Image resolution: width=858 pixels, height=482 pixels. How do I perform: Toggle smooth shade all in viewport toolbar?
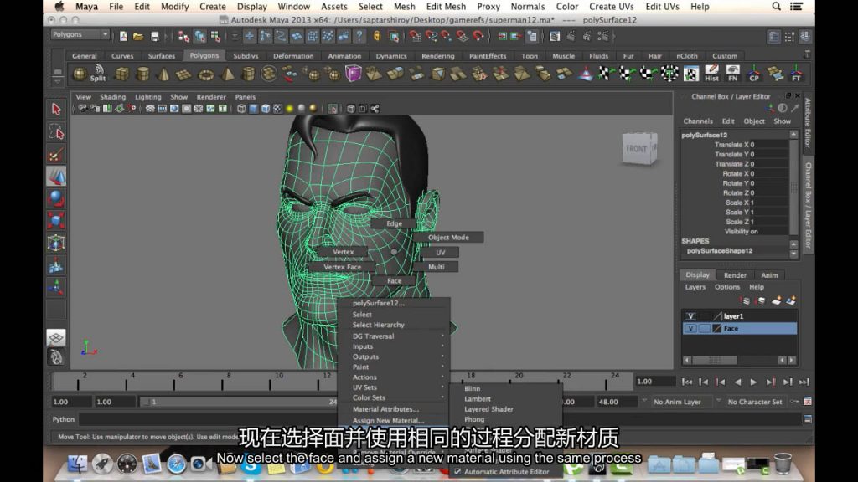click(253, 109)
